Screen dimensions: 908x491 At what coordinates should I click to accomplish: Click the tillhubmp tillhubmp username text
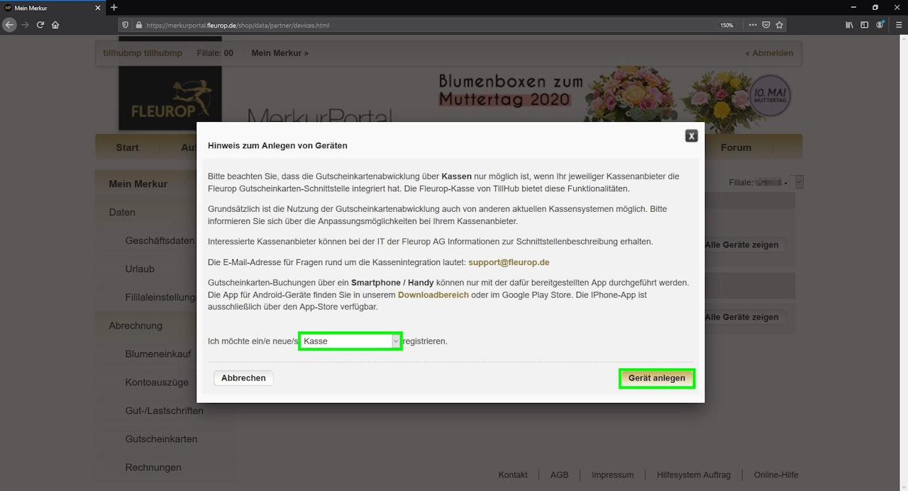143,53
